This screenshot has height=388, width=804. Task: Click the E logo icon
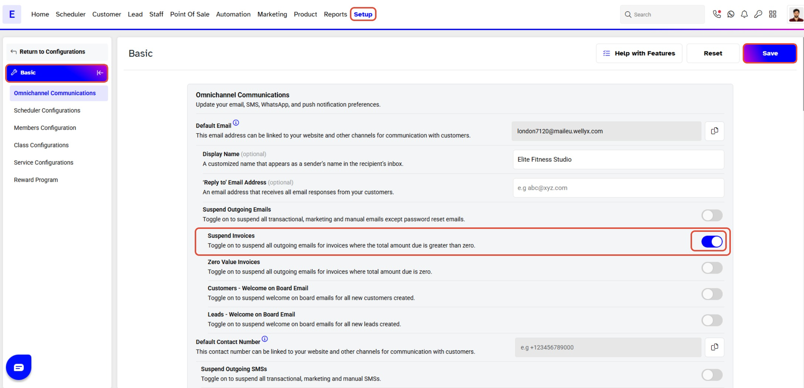tap(12, 14)
